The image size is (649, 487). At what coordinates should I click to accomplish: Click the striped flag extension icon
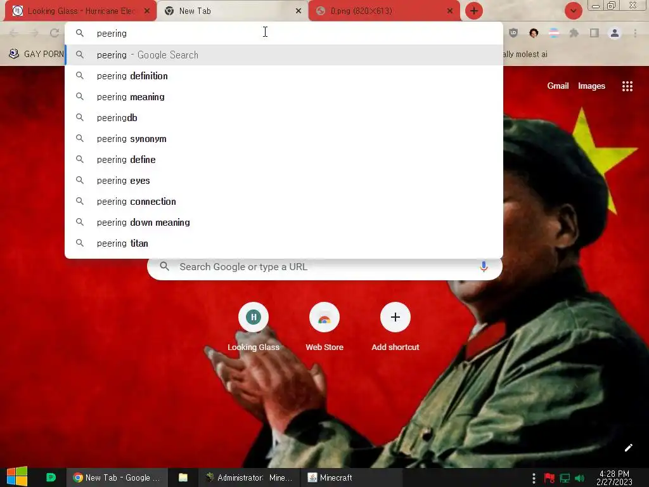(554, 33)
